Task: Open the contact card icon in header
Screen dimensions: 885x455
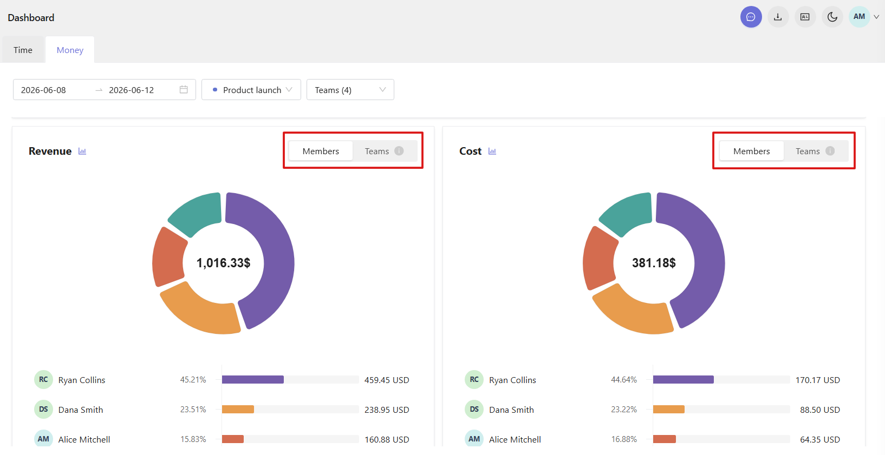Action: (x=805, y=17)
